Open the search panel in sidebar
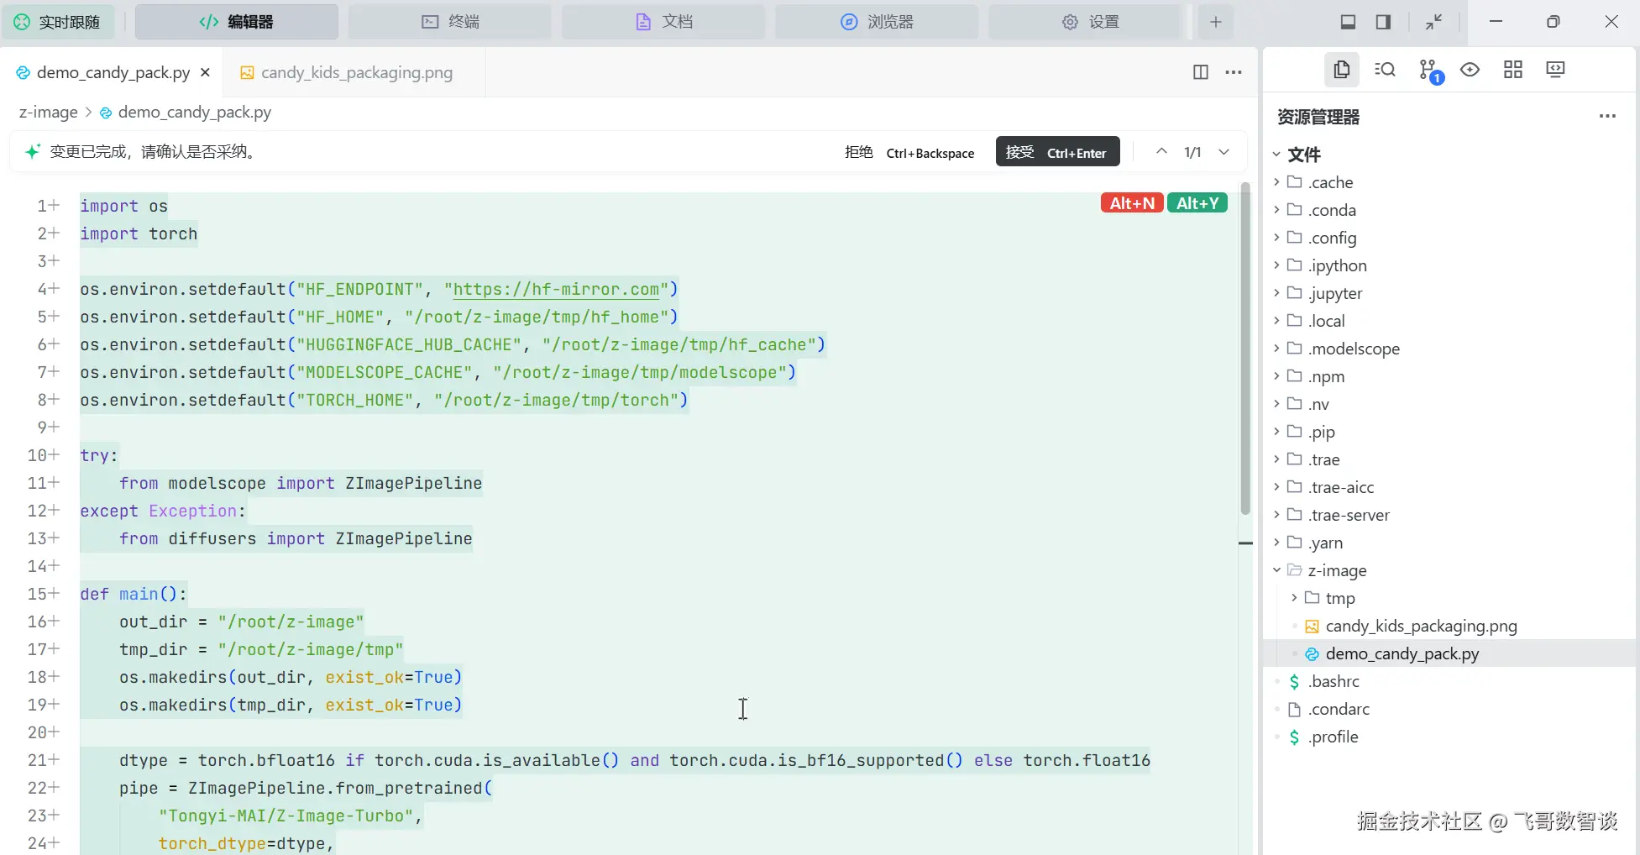Screen dimensions: 1640x855 coord(1385,70)
